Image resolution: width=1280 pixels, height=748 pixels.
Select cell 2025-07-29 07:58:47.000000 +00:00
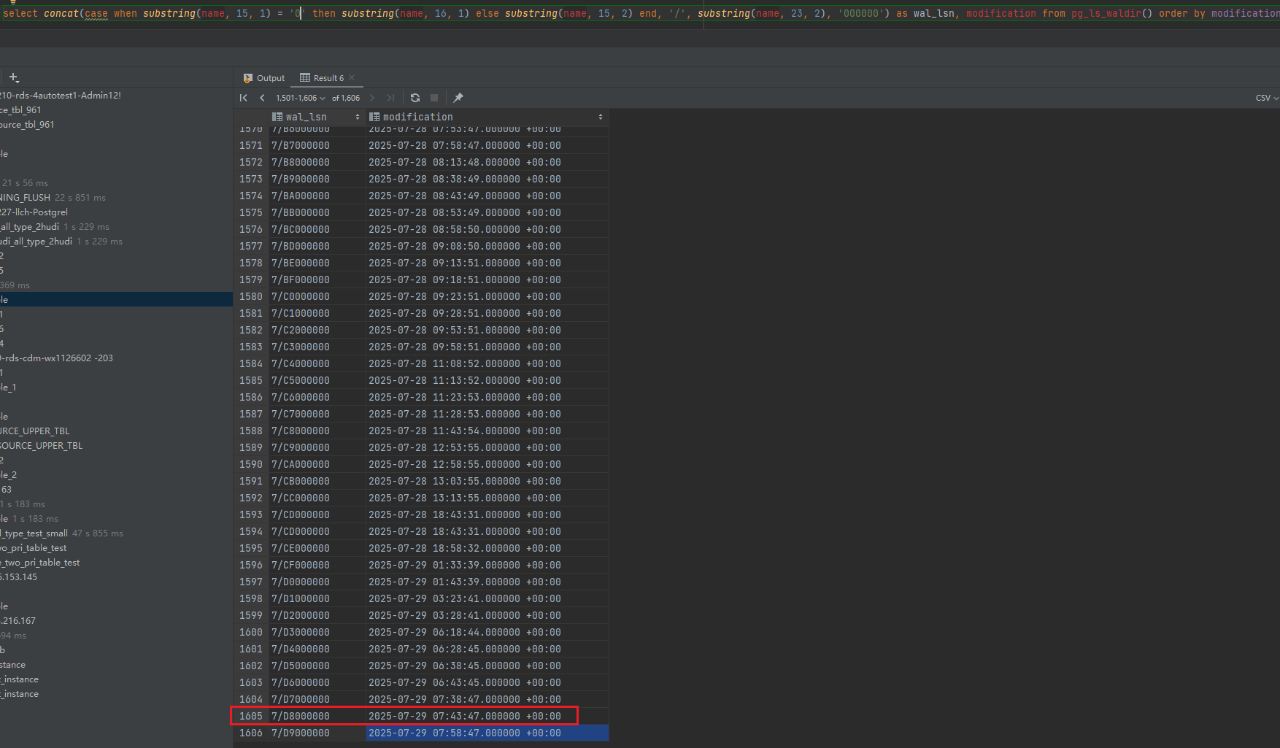coord(487,733)
